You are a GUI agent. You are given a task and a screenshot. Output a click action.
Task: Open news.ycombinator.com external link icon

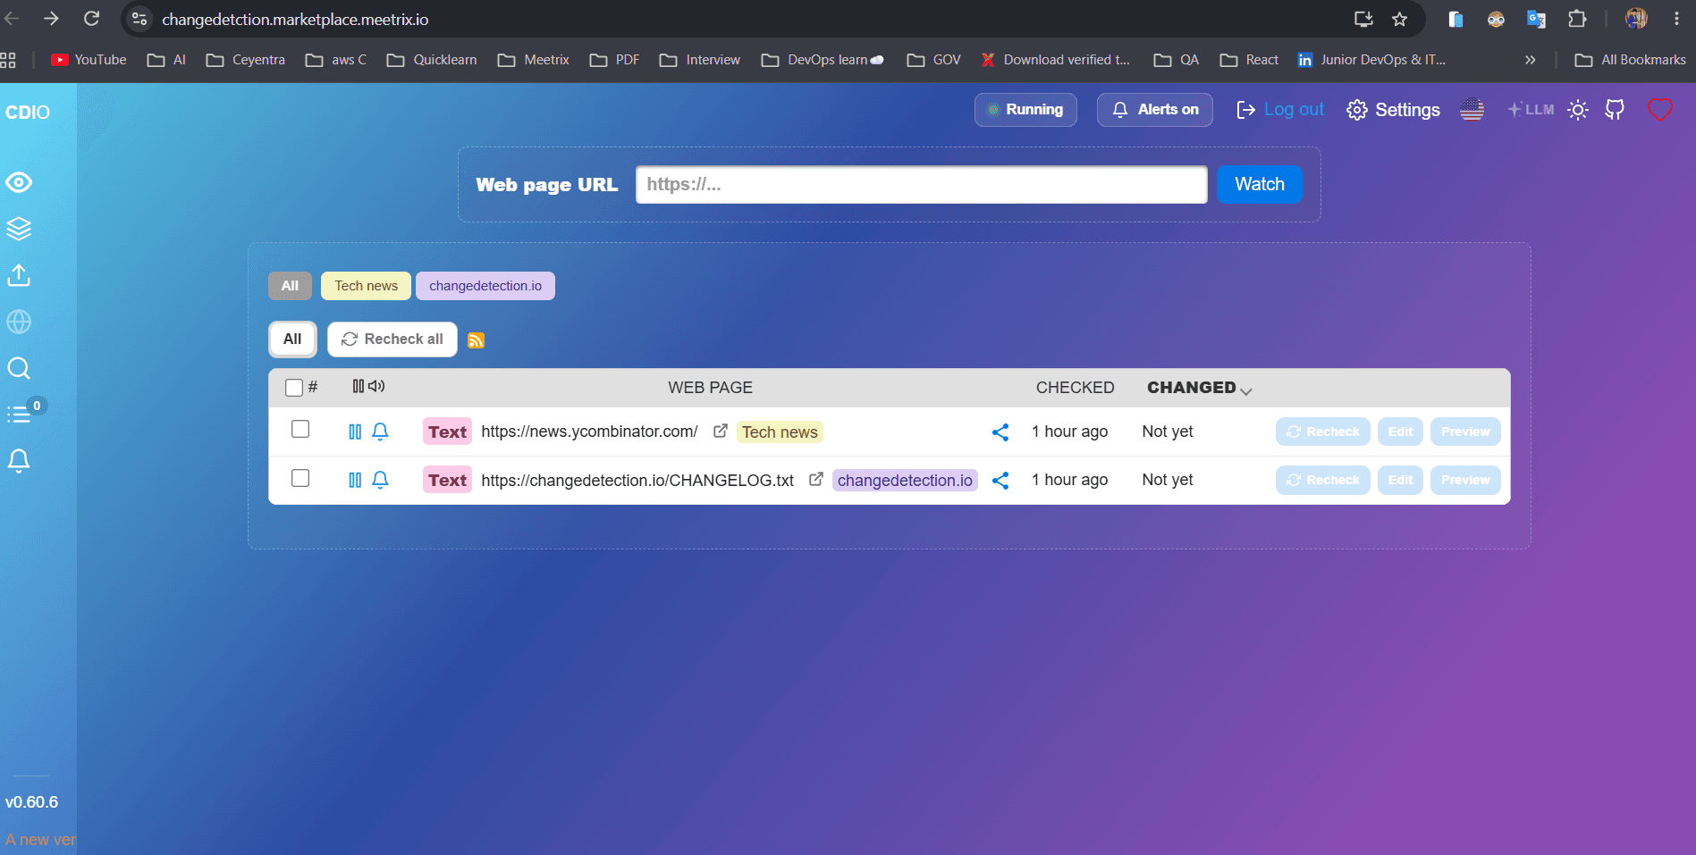(x=720, y=431)
